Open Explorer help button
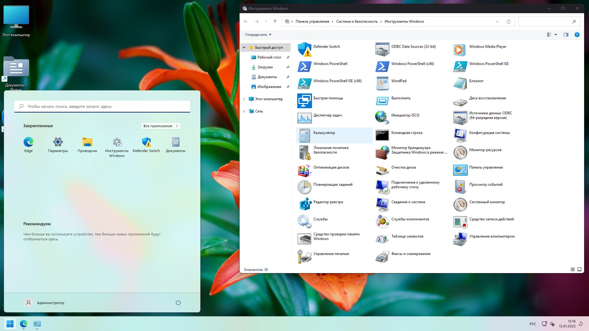 pos(577,35)
